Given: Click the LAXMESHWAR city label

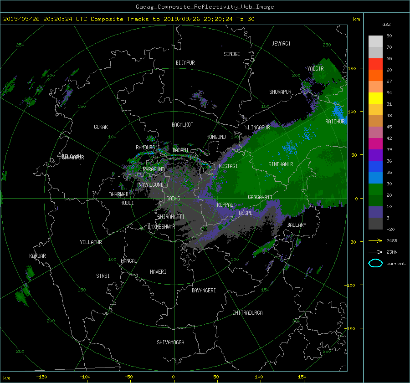Looking at the screenshot, I should coord(161,227).
